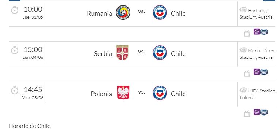Click the stopwatch icon beside 10:00

[x=15, y=10]
